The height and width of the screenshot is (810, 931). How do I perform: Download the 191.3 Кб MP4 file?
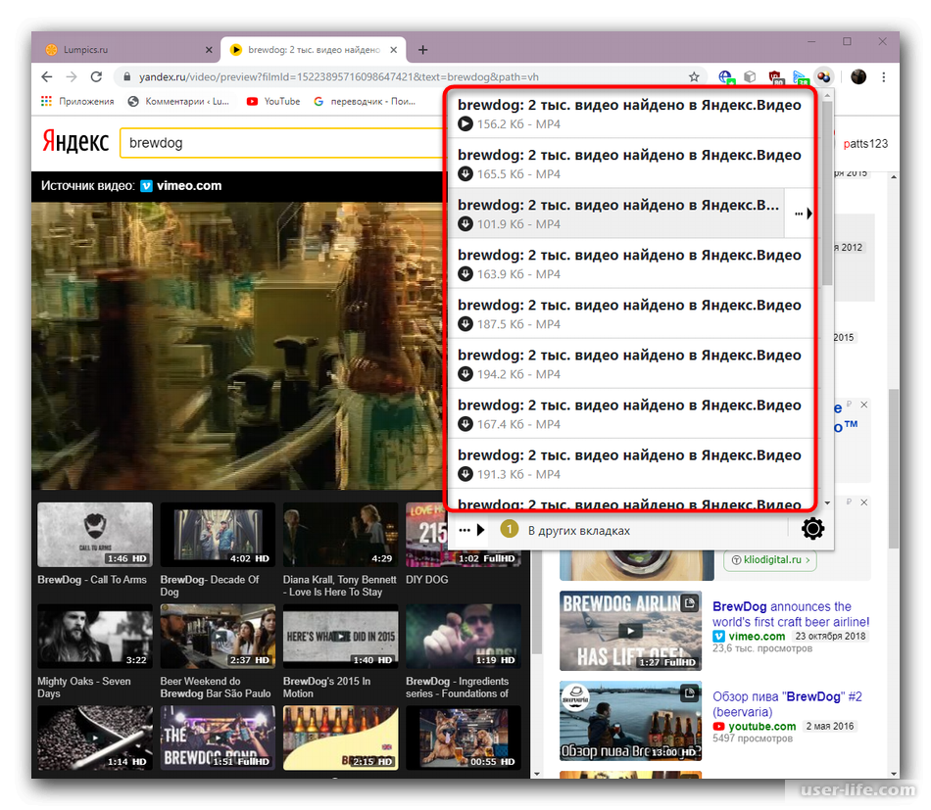[x=465, y=474]
